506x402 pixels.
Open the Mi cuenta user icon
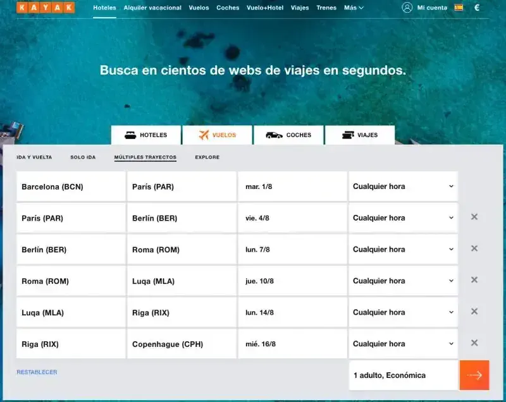click(407, 8)
